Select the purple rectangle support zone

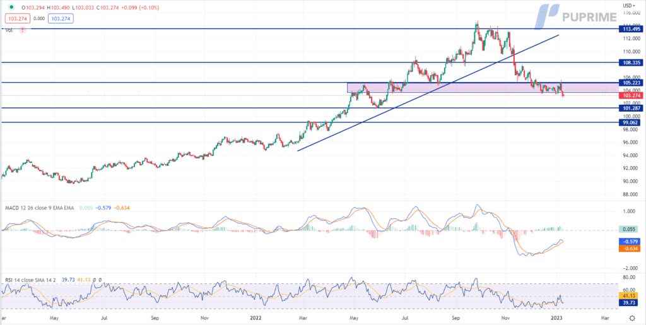483,87
